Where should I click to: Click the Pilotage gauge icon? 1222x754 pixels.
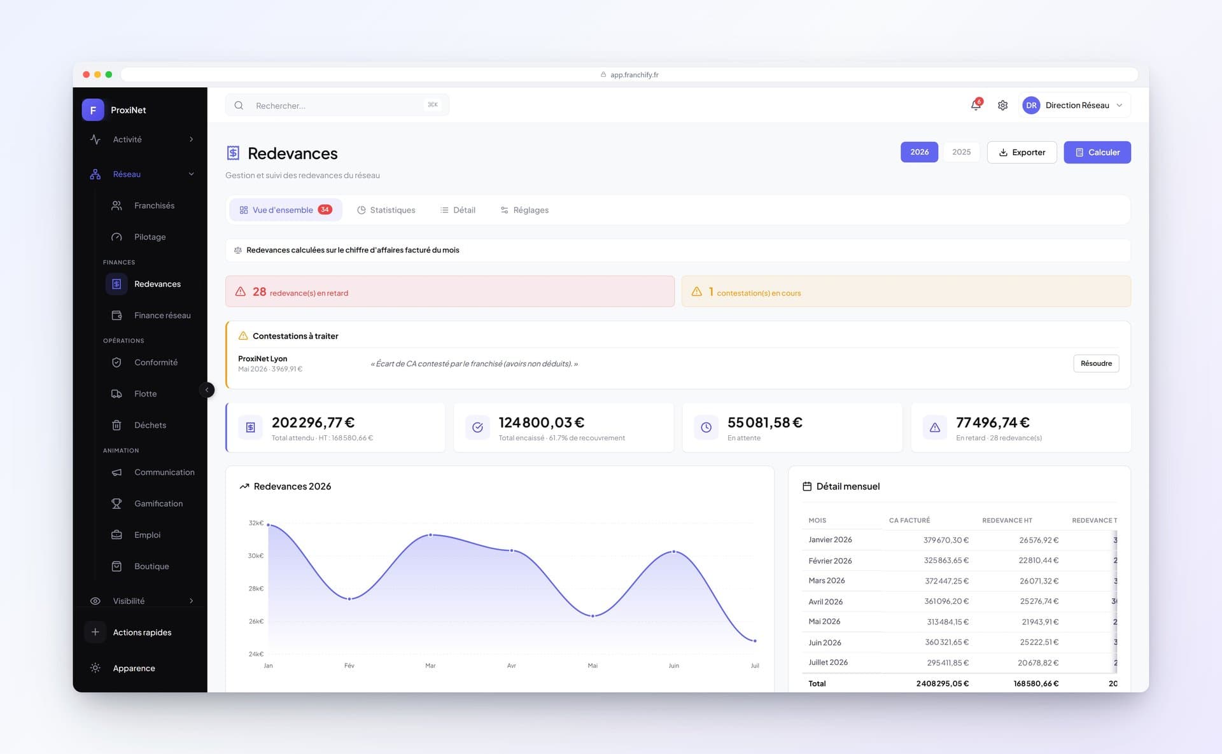pyautogui.click(x=116, y=237)
